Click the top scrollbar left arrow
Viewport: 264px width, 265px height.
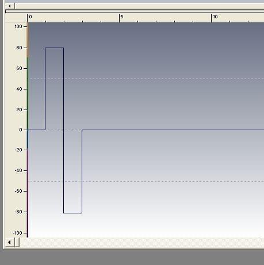[10, 6]
